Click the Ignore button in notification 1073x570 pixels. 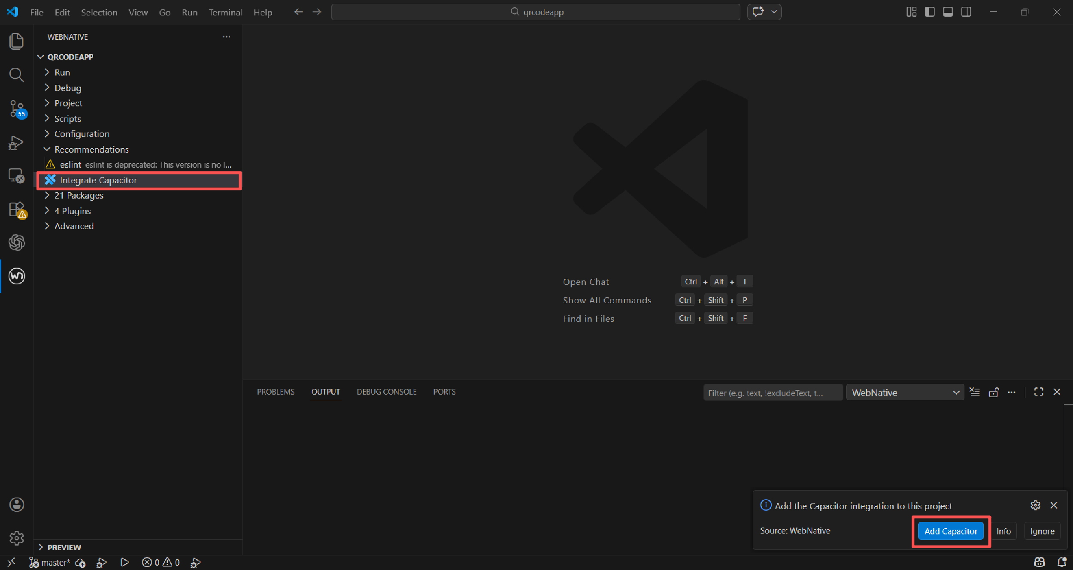tap(1042, 531)
